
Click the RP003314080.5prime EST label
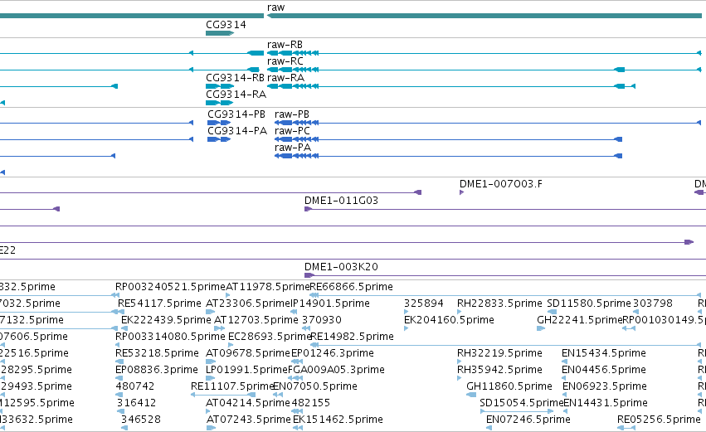click(x=170, y=337)
